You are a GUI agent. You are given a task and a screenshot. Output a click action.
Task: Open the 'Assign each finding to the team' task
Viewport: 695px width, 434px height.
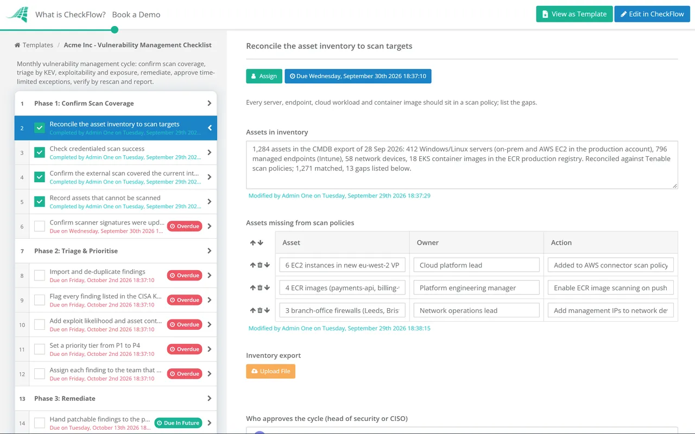pyautogui.click(x=116, y=374)
